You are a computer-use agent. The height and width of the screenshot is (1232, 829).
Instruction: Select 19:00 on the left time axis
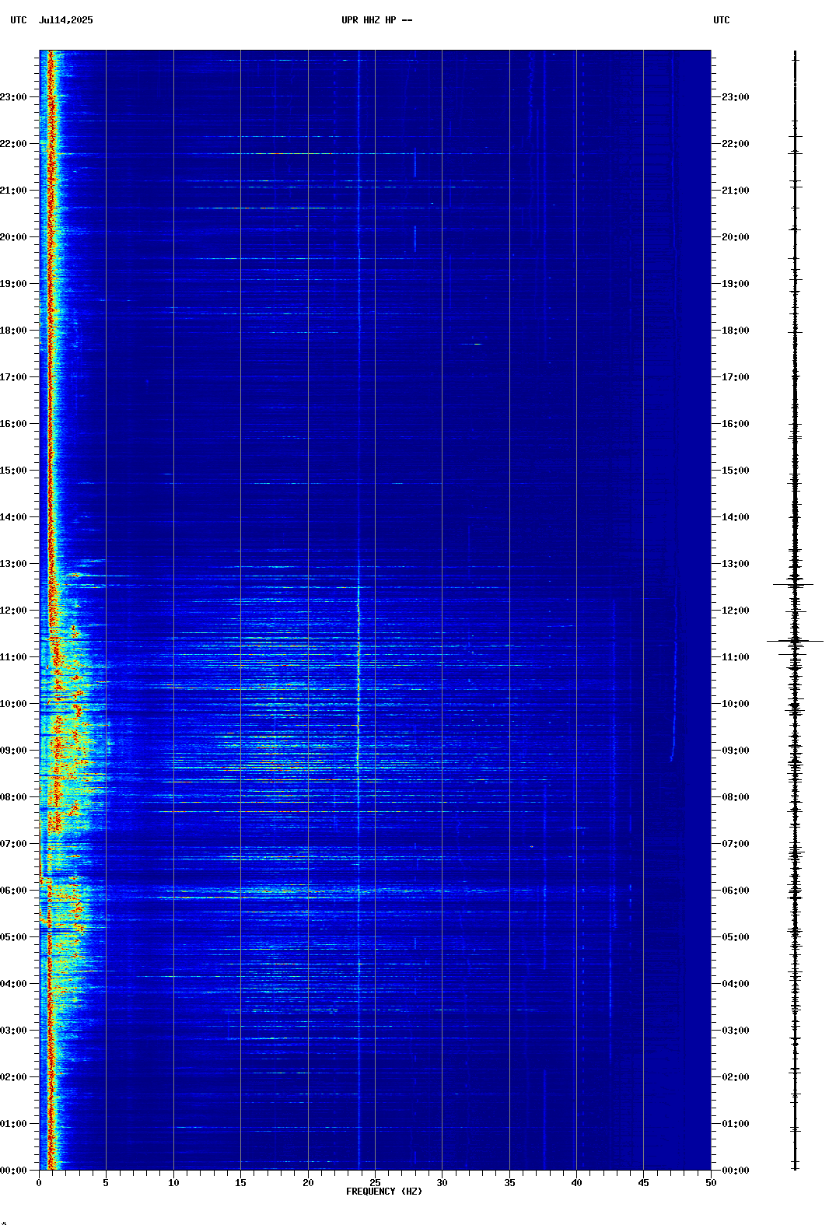pyautogui.click(x=13, y=284)
